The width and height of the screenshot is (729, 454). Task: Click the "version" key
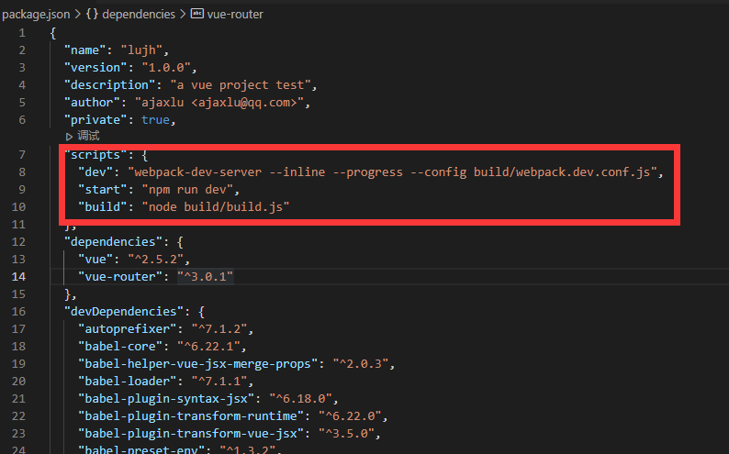(x=95, y=68)
